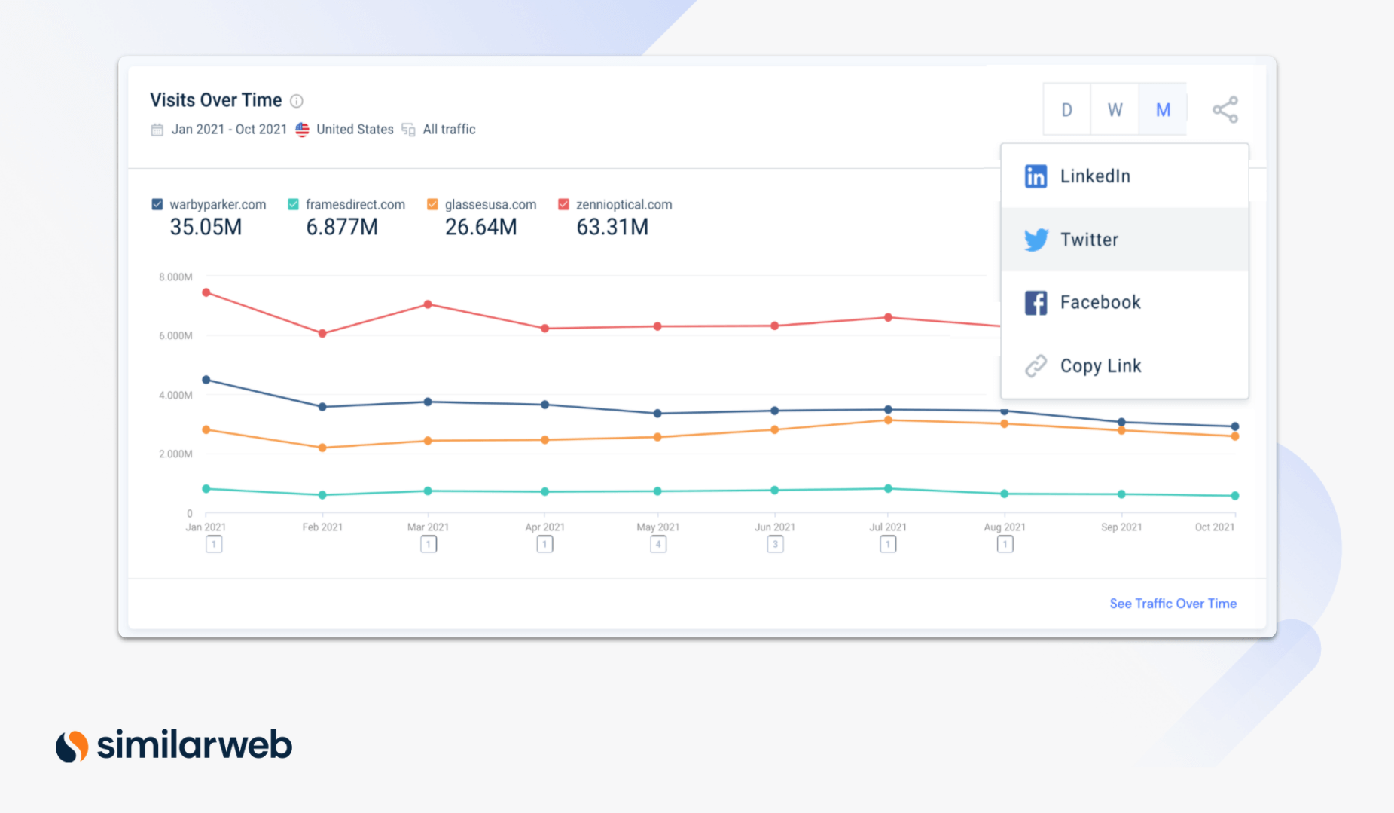This screenshot has width=1394, height=813.
Task: Select the Twitter bird icon
Action: point(1037,239)
